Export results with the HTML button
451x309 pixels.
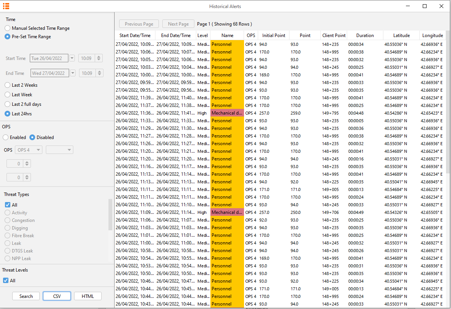87,296
